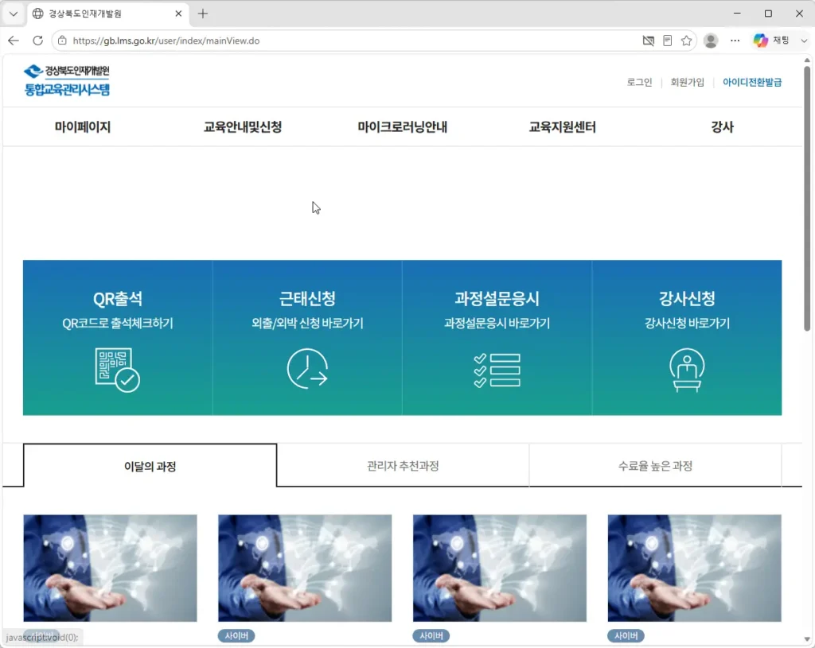Click the QR code attendance icon
Viewport: 815px width, 648px height.
(118, 370)
